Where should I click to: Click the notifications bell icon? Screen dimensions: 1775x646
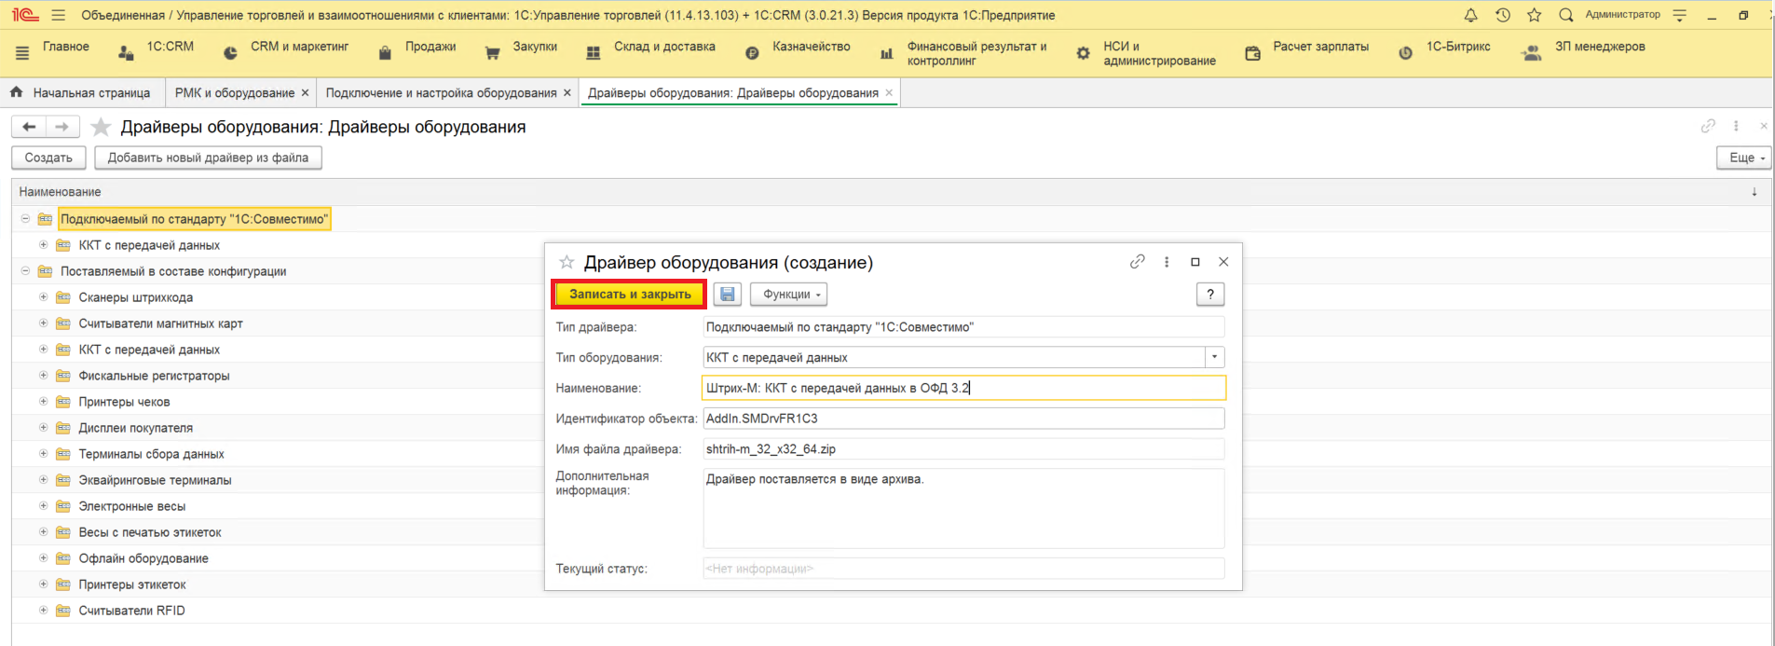(x=1470, y=15)
